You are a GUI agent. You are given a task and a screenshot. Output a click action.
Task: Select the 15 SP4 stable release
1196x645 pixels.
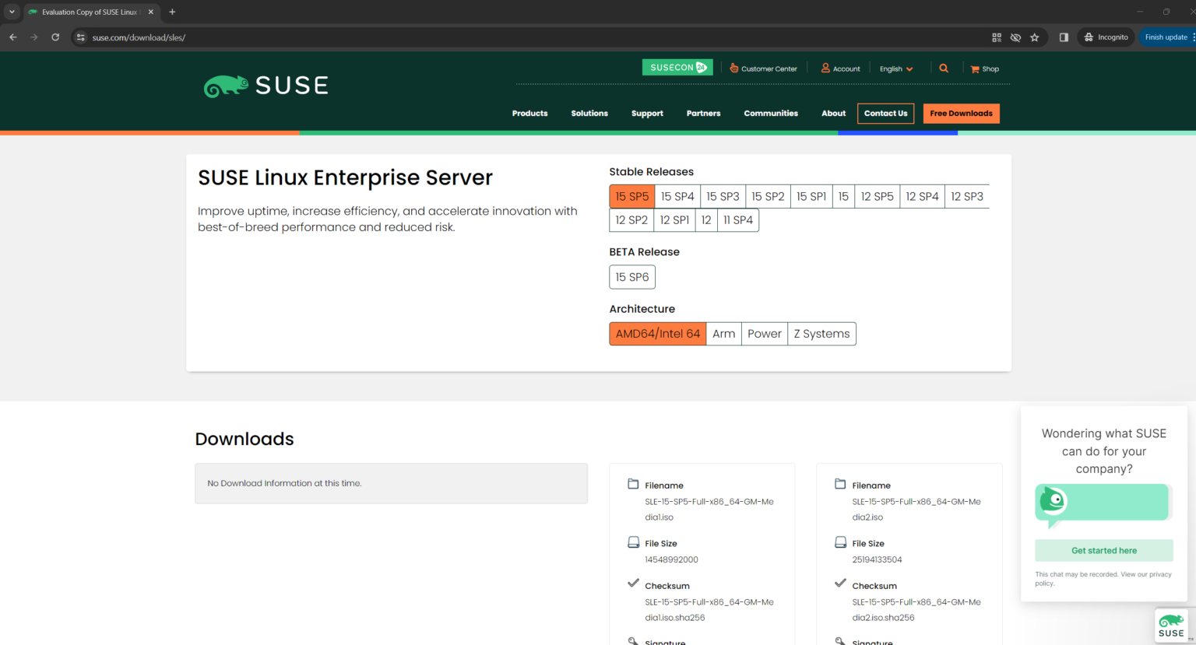point(677,196)
